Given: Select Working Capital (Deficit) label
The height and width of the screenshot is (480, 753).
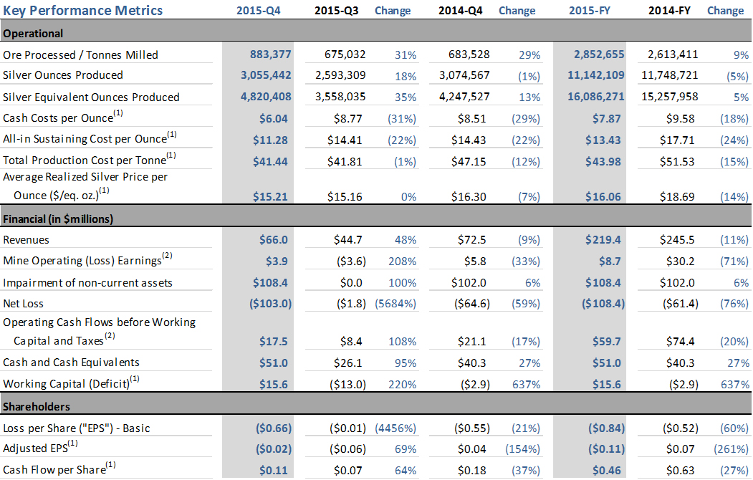Looking at the screenshot, I should [71, 383].
